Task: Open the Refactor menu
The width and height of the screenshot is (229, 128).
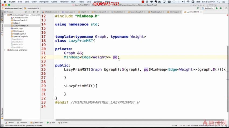Action: (x=64, y=2)
